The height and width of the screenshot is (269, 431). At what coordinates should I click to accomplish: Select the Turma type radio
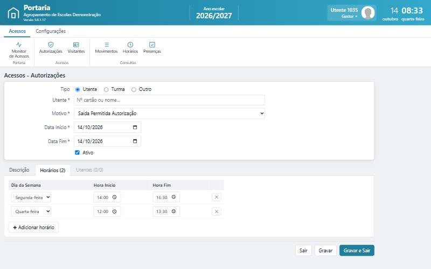point(106,89)
